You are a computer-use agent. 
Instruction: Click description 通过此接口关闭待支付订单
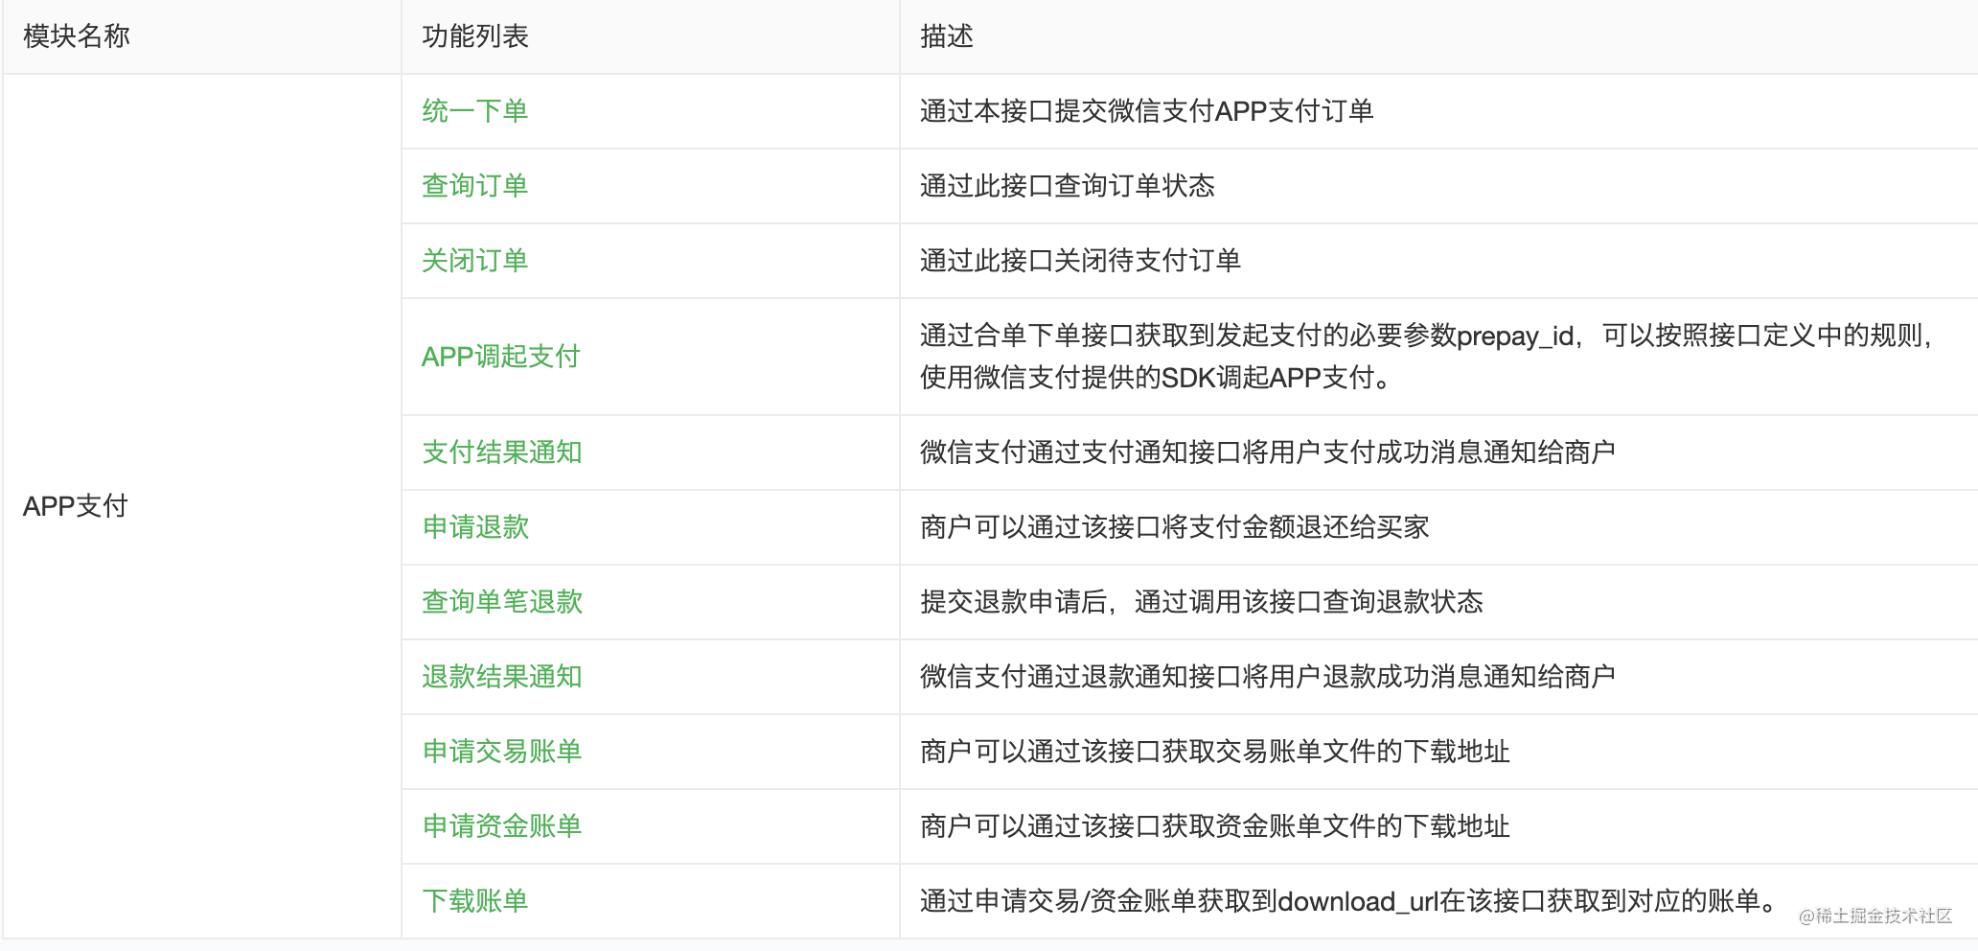click(x=1081, y=261)
